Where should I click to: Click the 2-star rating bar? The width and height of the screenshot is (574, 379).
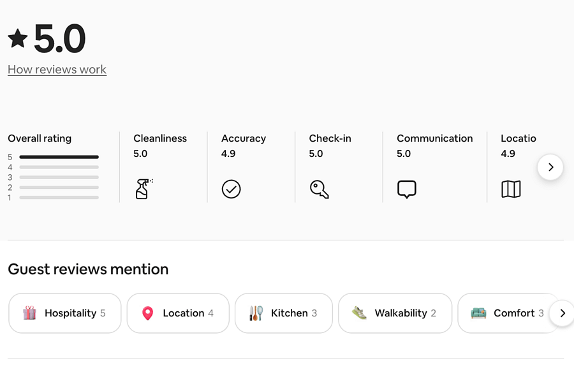tap(59, 188)
